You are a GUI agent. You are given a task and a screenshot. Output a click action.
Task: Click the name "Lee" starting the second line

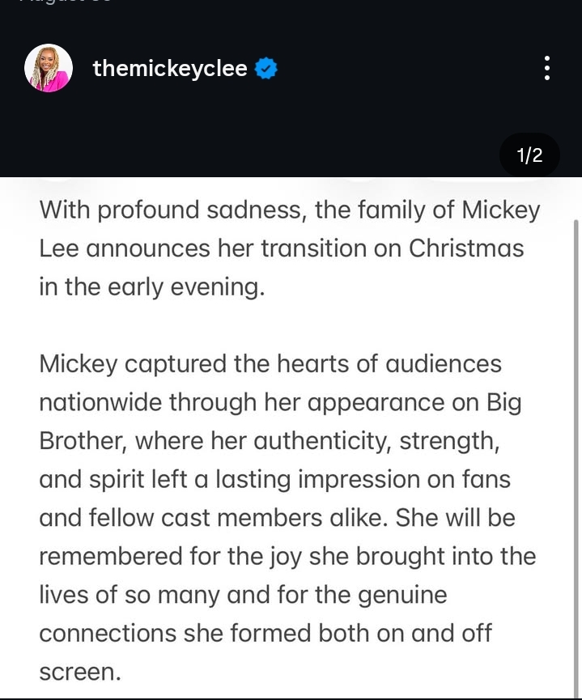[59, 248]
